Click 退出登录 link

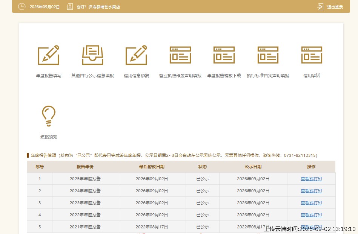pyautogui.click(x=335, y=7)
